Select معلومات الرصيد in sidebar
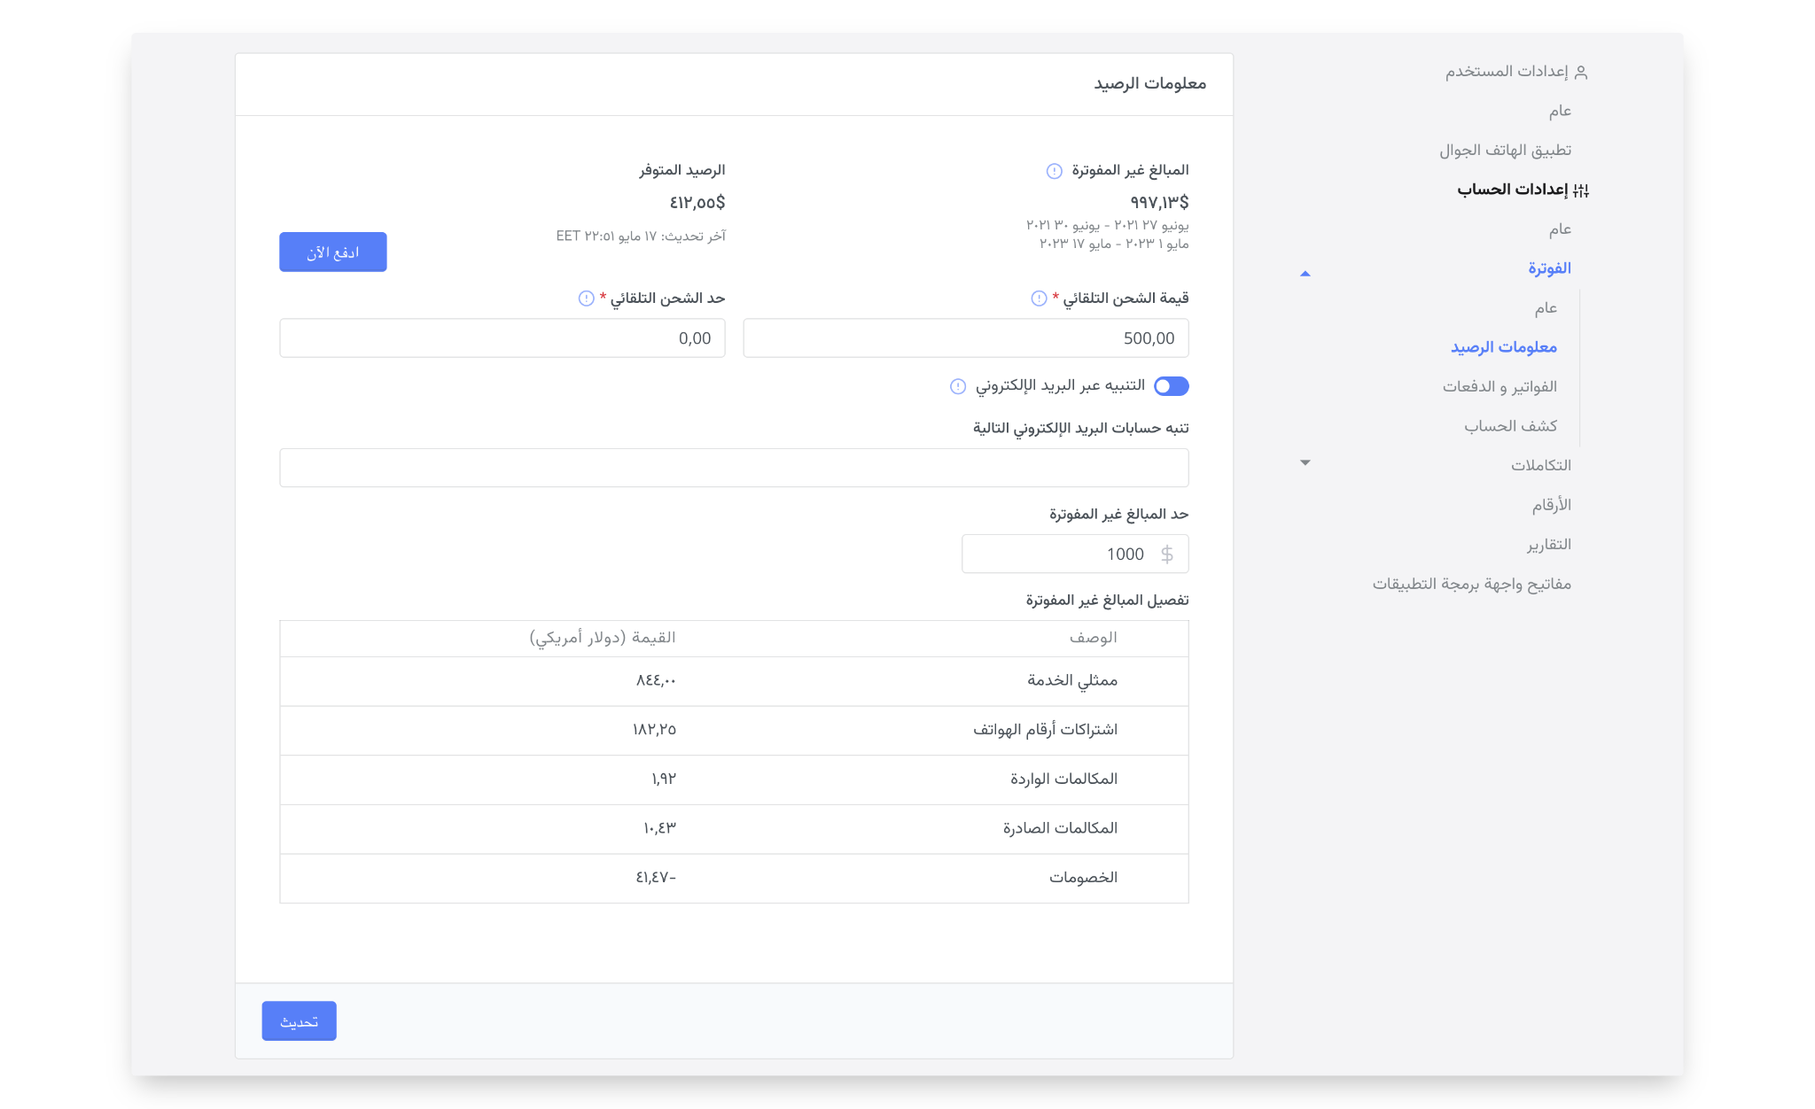 tap(1503, 347)
